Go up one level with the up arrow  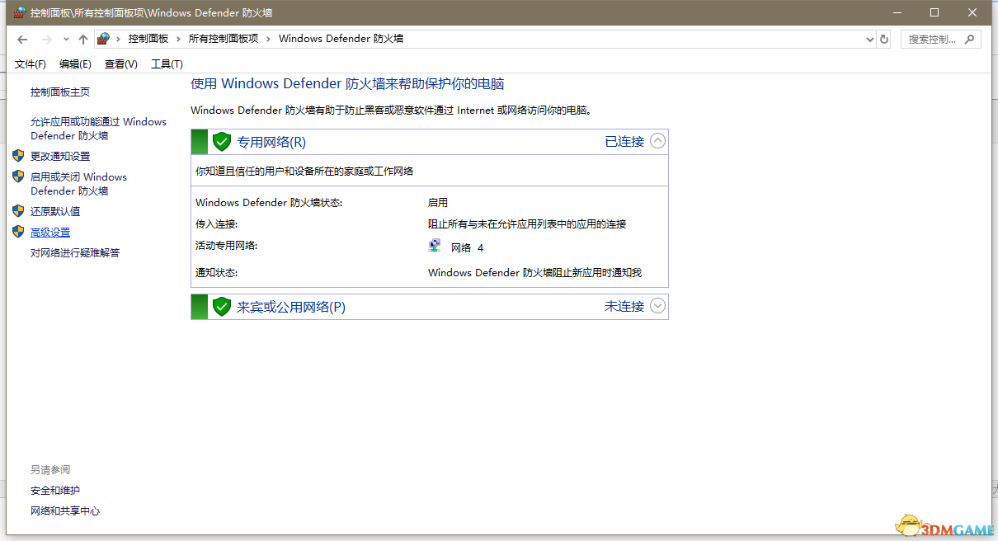coord(83,39)
